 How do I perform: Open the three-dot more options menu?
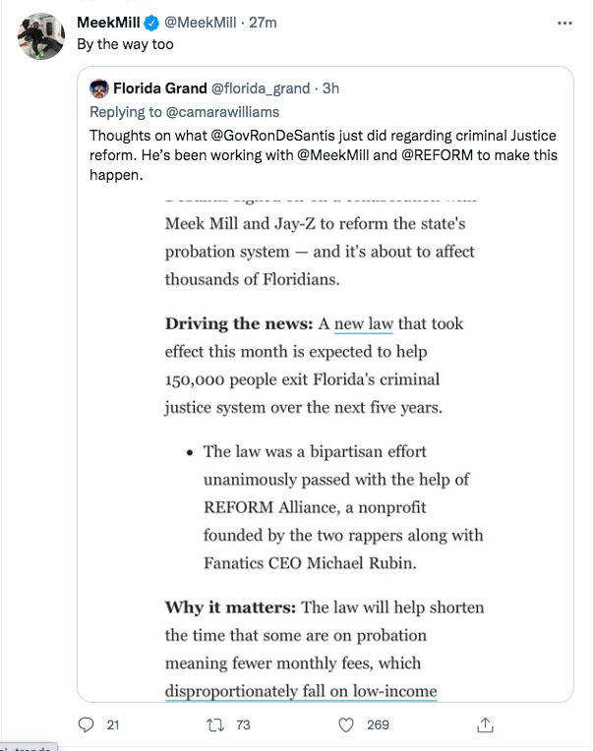pyautogui.click(x=564, y=23)
